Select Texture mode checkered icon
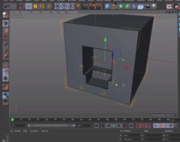 [5, 30]
